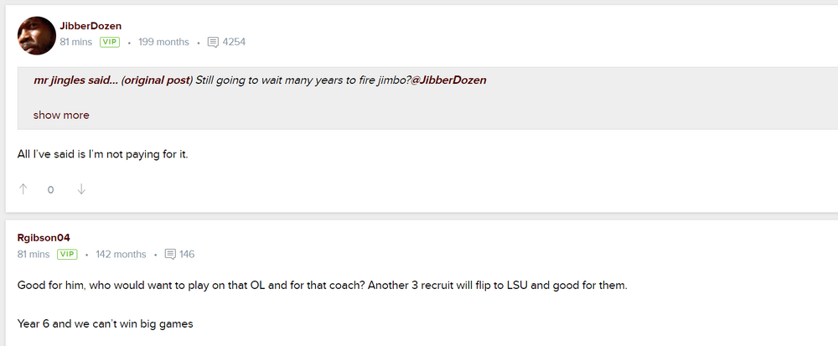The width and height of the screenshot is (838, 346).
Task: Click Rgibson04's 146 post count
Action: tap(187, 254)
